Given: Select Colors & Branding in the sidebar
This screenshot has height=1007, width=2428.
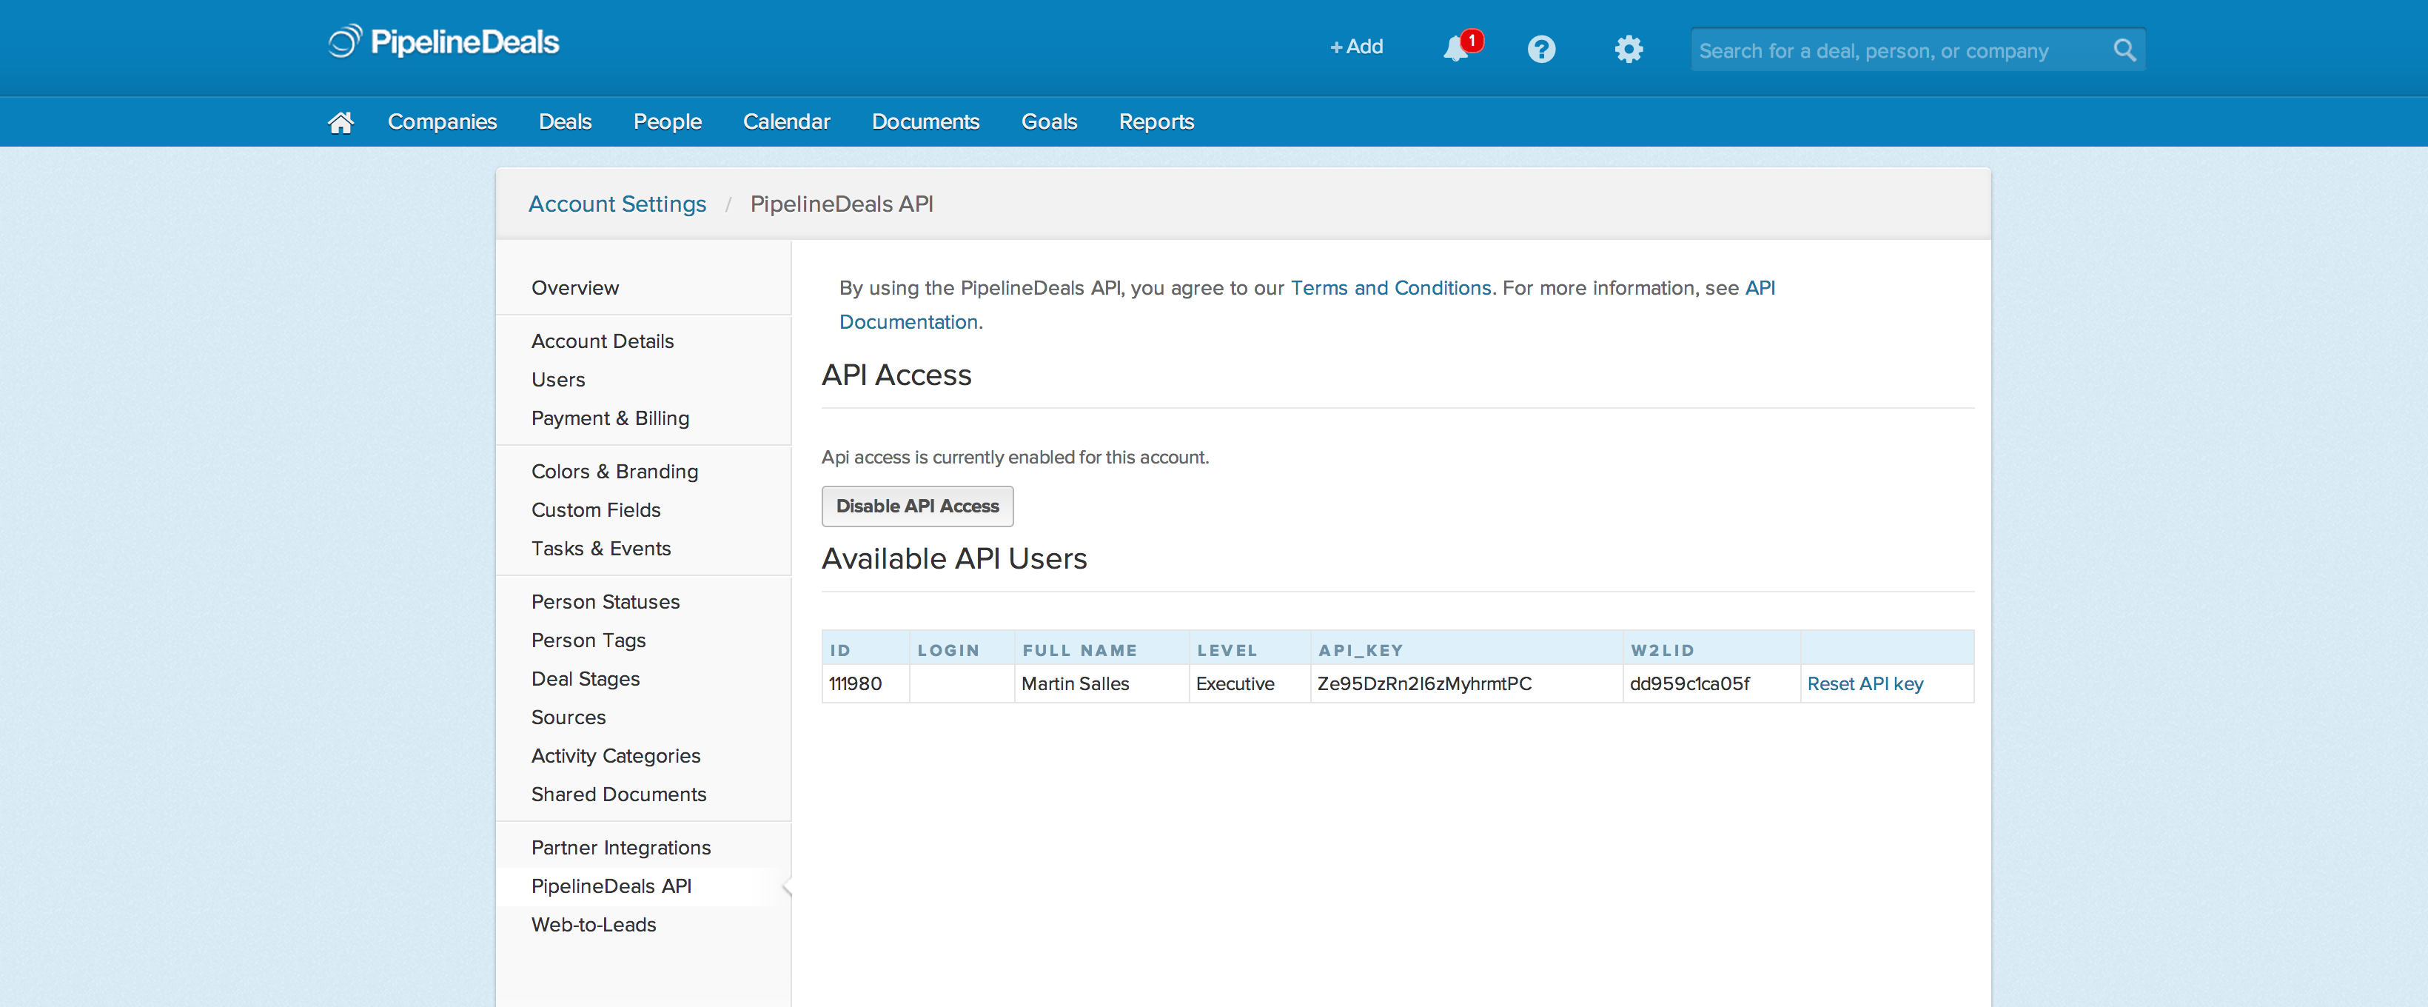Looking at the screenshot, I should click(614, 472).
